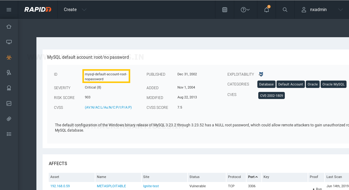Click the Metasploit exploitability icon
This screenshot has width=349, height=190.
click(x=261, y=74)
